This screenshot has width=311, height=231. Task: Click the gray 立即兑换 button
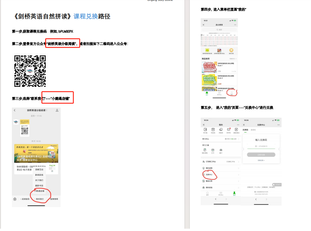tap(261, 155)
